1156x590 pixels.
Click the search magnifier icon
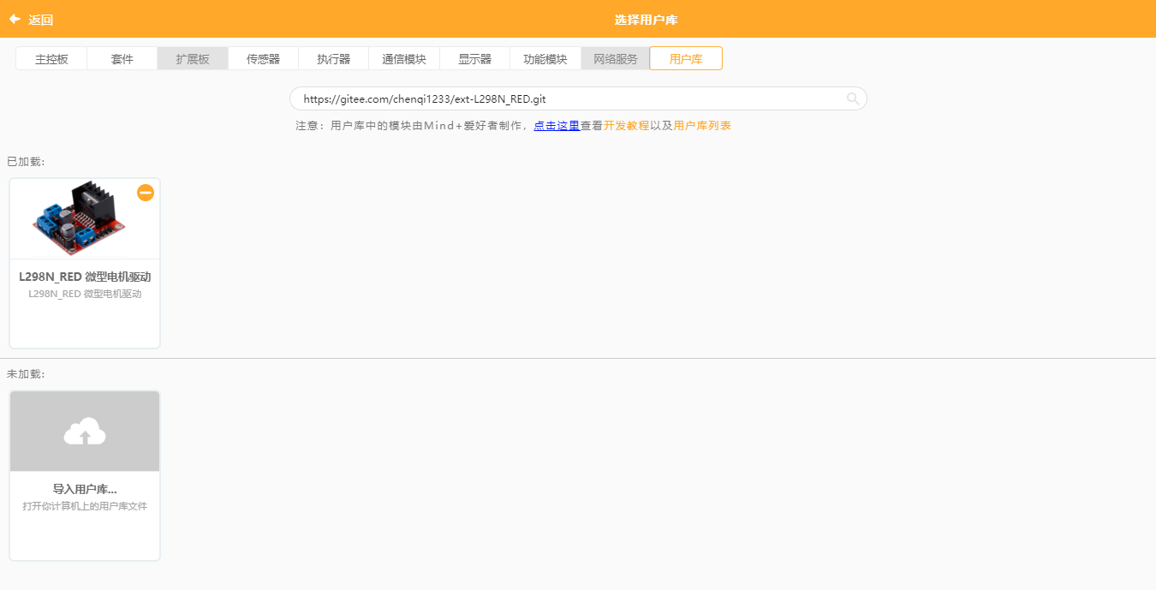tap(852, 98)
